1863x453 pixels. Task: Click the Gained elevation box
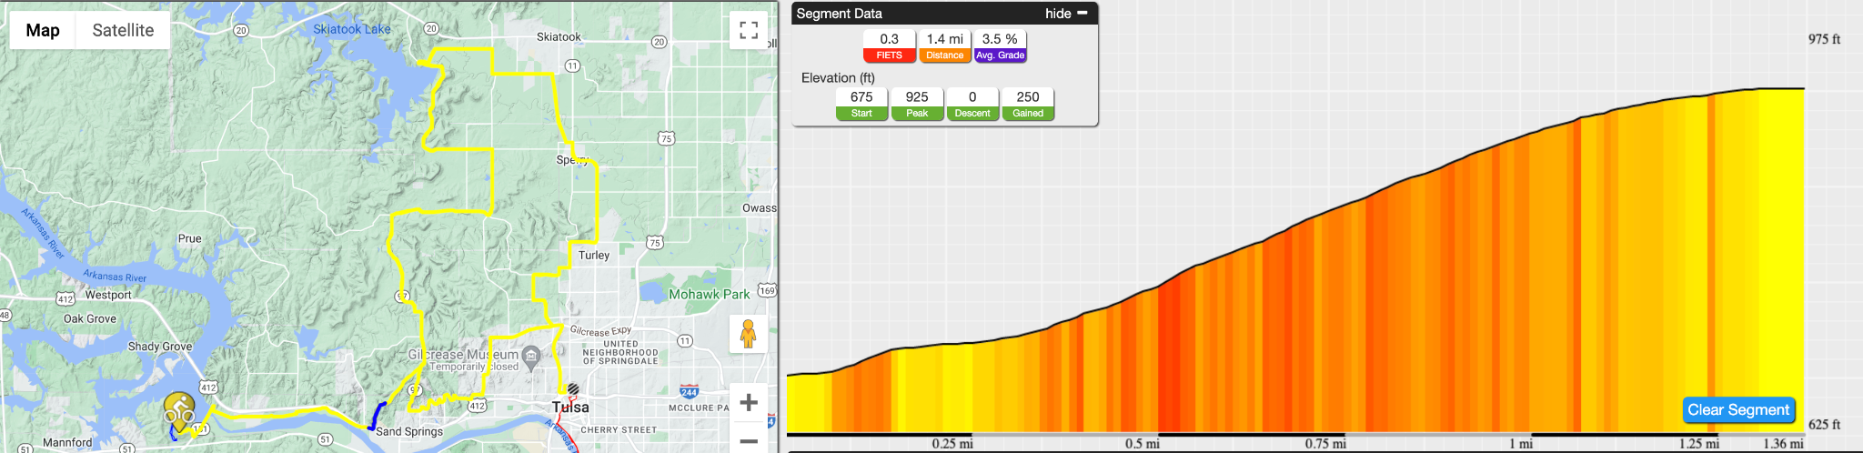(x=1028, y=105)
